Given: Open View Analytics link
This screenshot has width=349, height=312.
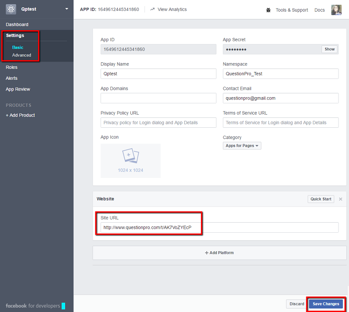Looking at the screenshot, I should point(172,9).
